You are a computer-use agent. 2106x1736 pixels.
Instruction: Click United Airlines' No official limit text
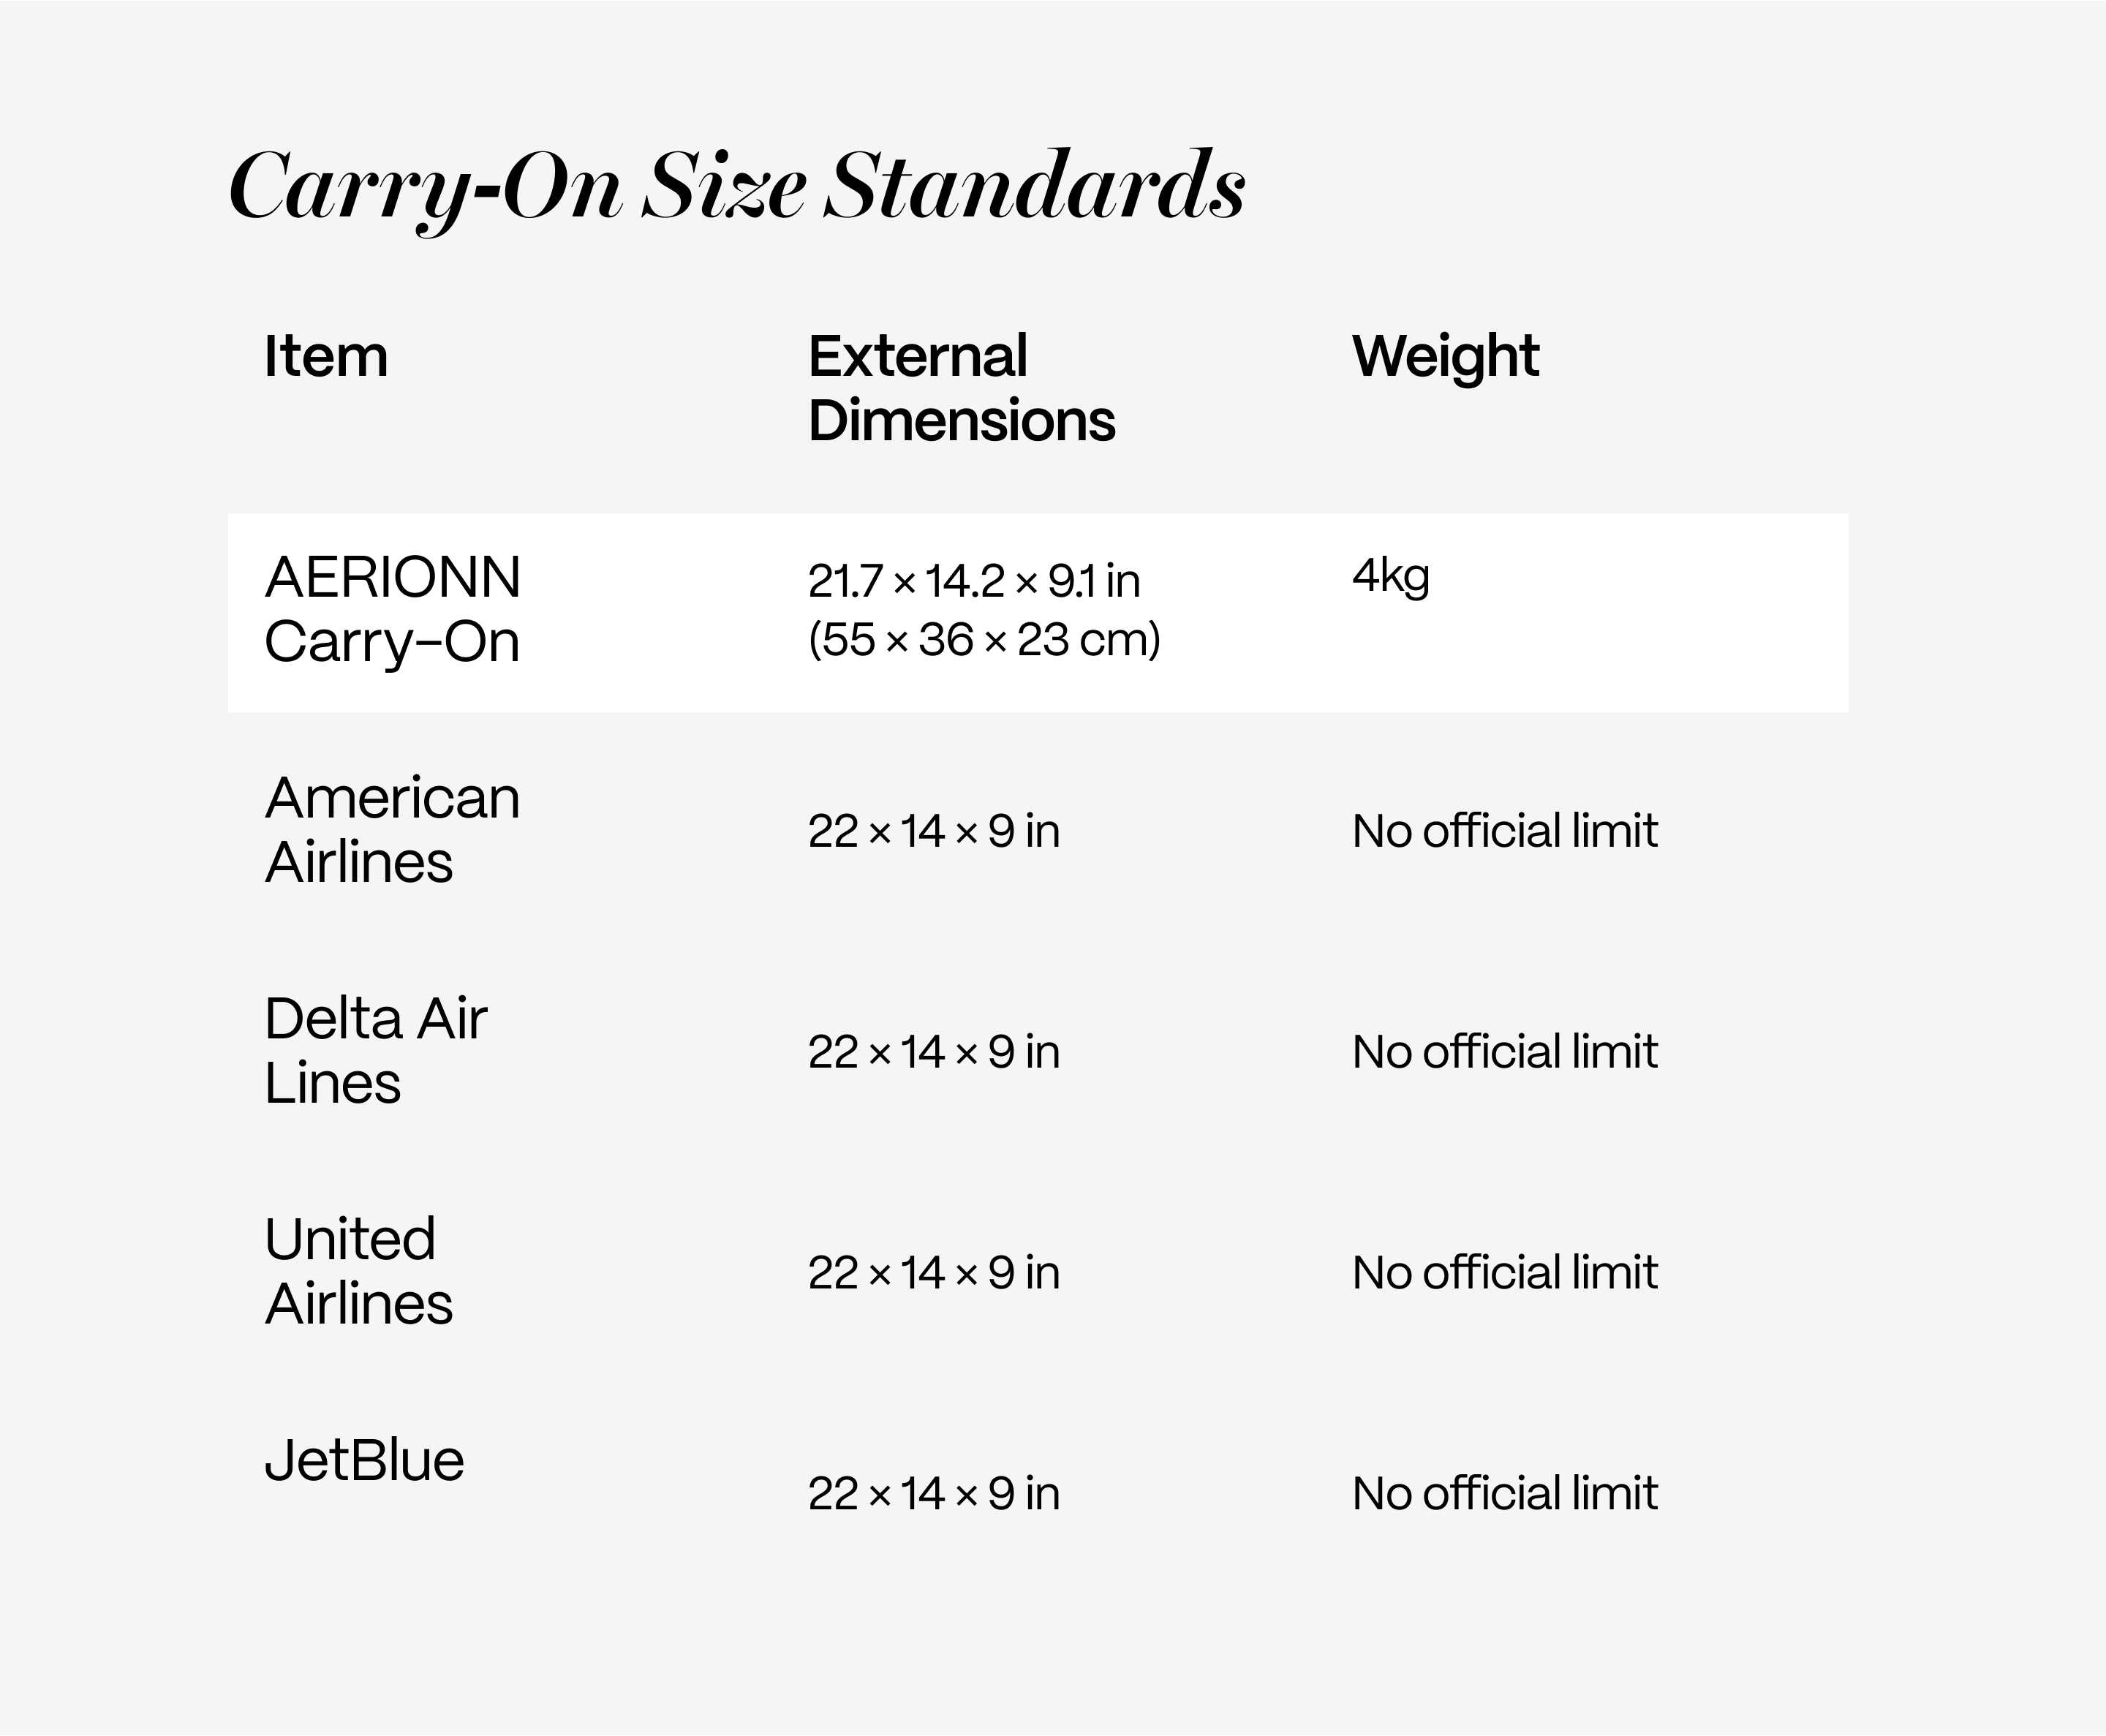click(x=1504, y=1273)
